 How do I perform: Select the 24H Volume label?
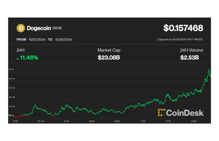coord(192,50)
